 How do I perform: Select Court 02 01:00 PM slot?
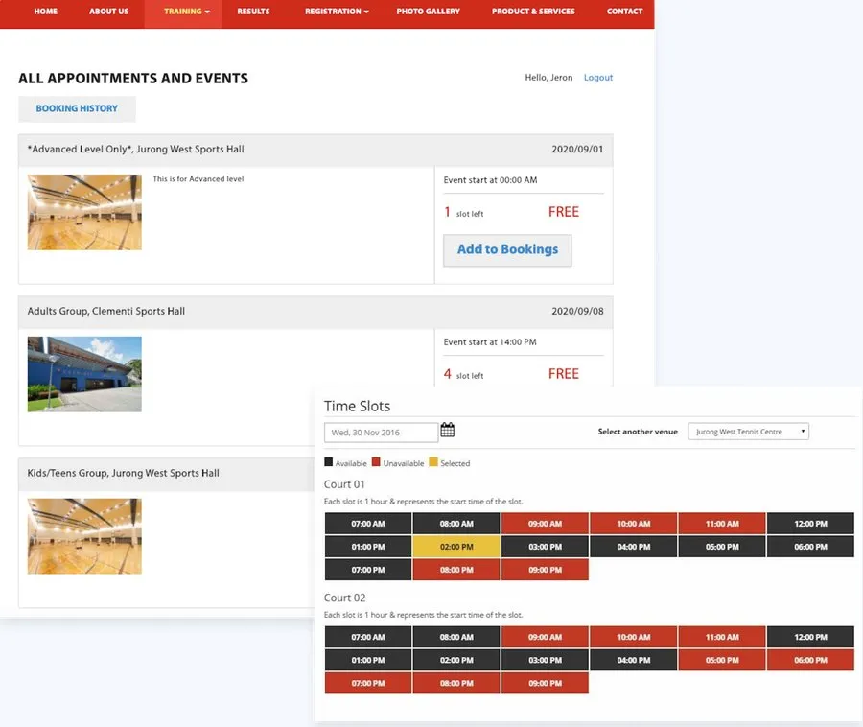(x=368, y=660)
